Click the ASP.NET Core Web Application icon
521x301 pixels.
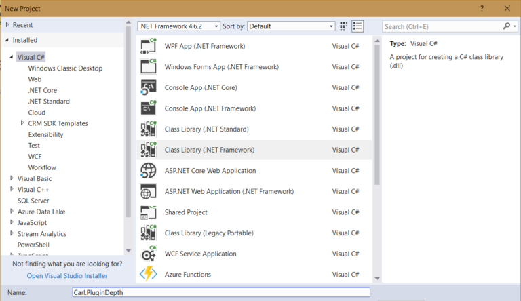coord(149,171)
